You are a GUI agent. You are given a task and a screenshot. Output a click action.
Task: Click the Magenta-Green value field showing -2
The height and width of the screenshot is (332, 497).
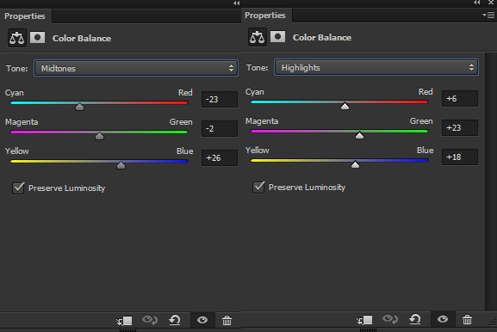pos(220,128)
